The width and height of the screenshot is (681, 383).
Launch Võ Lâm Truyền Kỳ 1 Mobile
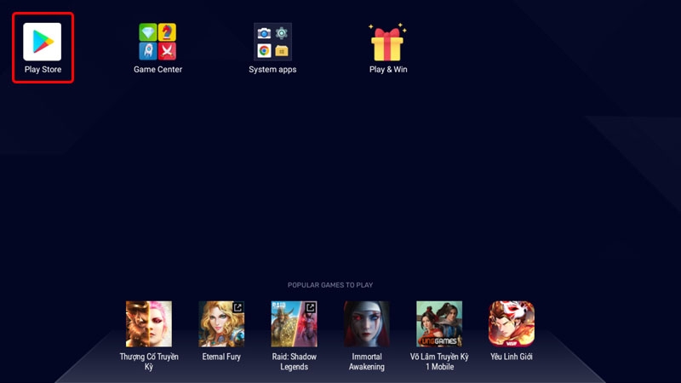click(439, 324)
